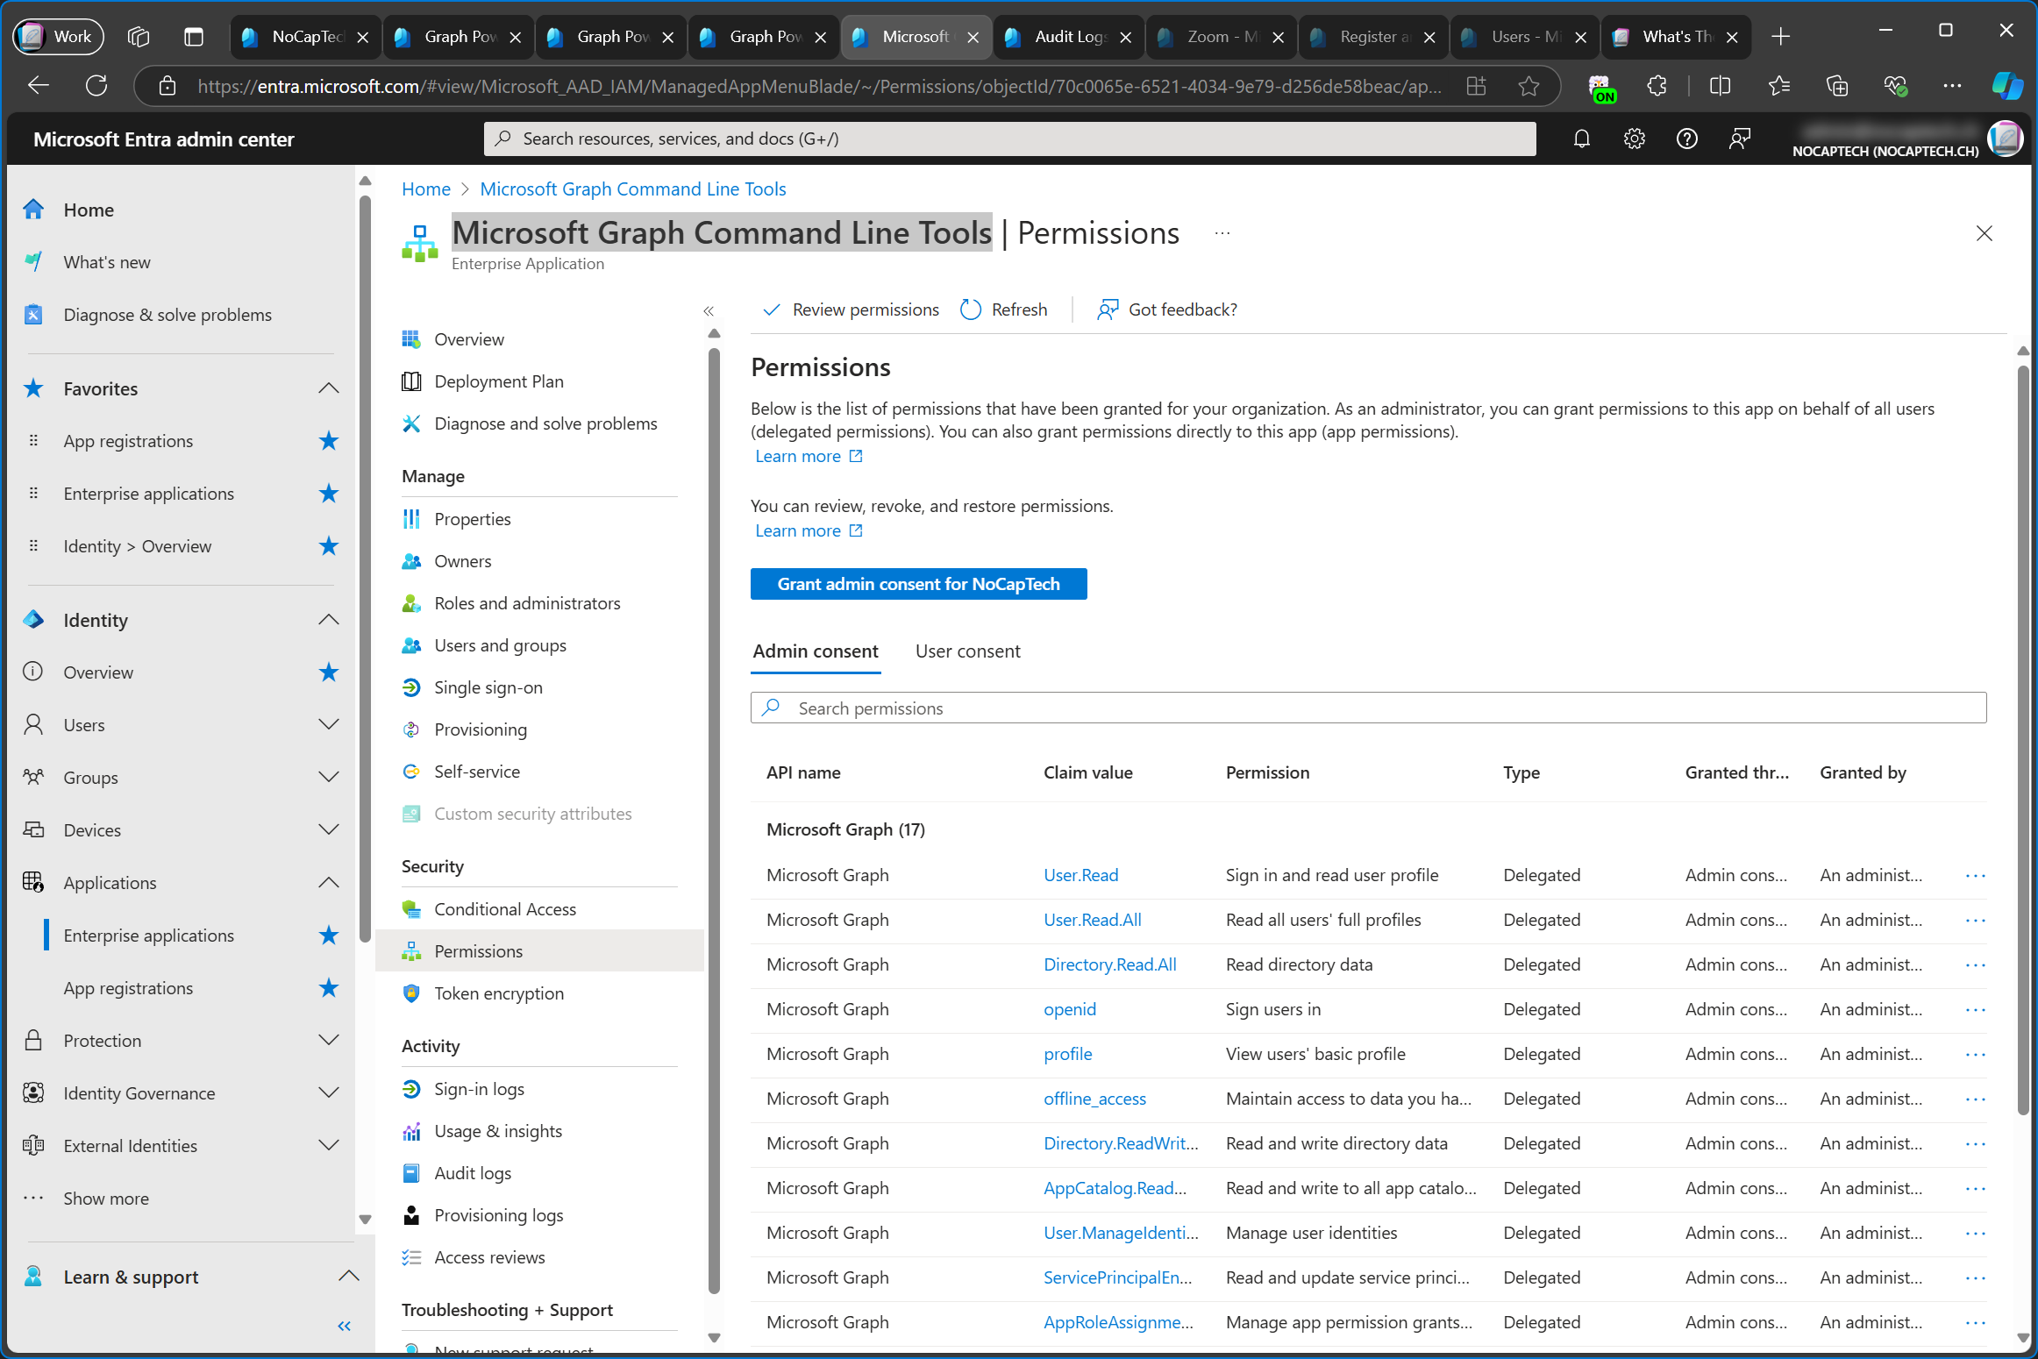
Task: Click the Copilot icon in the browser toolbar
Action: (2006, 86)
